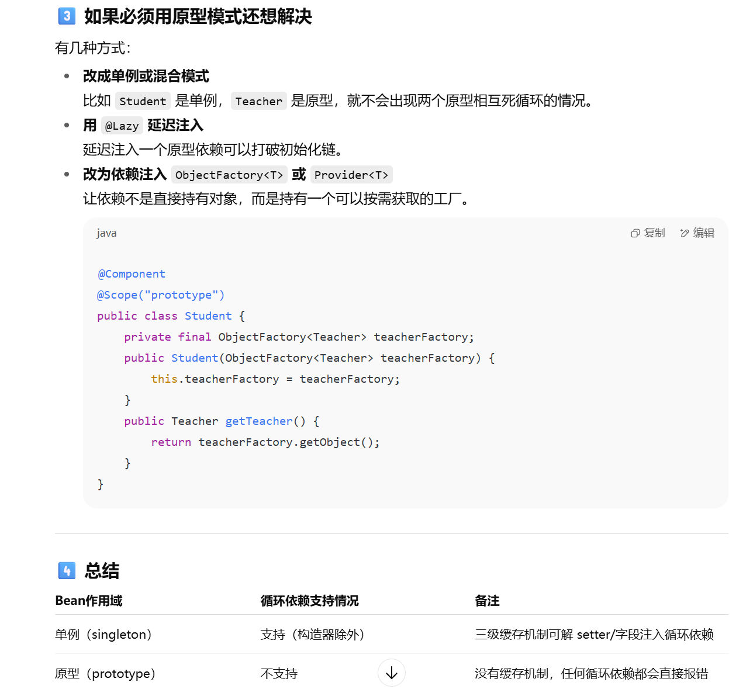736x696 pixels.
Task: Click the Bean作用域 table column header
Action: 89,601
